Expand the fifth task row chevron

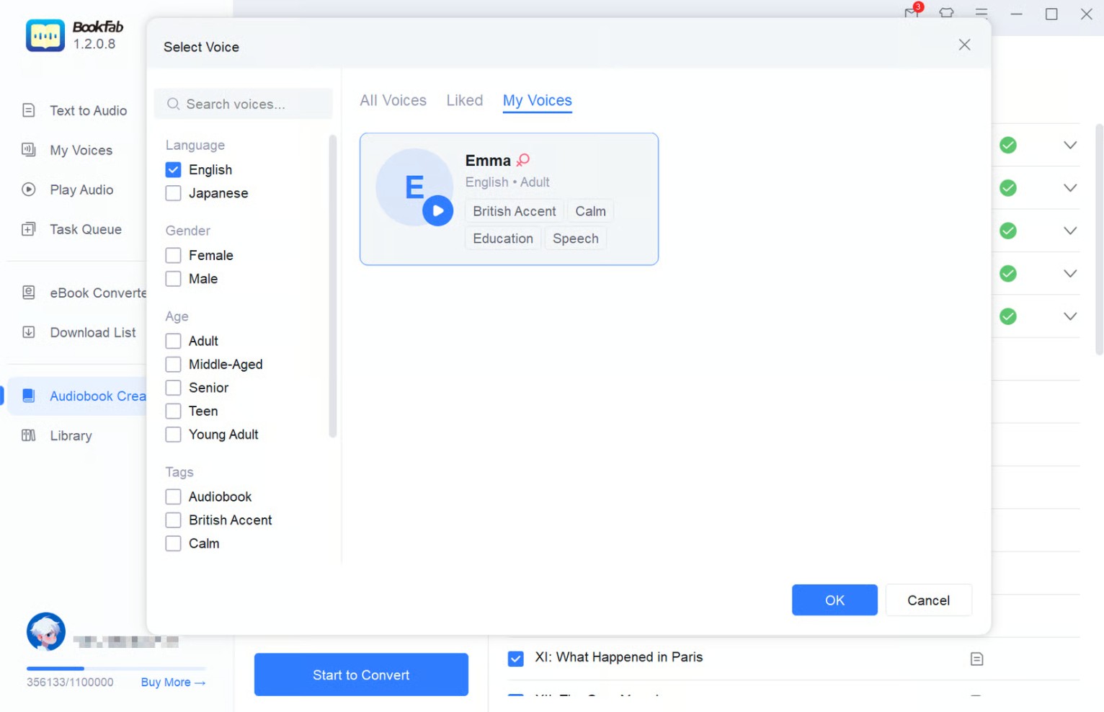coord(1070,316)
